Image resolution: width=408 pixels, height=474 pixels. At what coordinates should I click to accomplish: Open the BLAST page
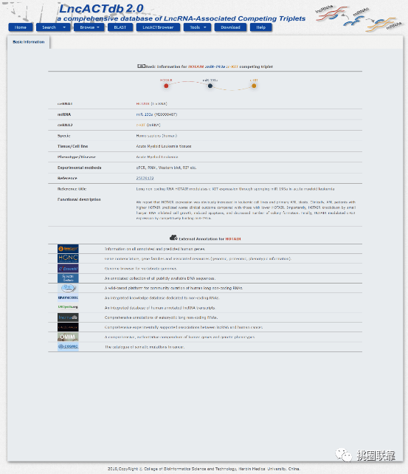[120, 27]
